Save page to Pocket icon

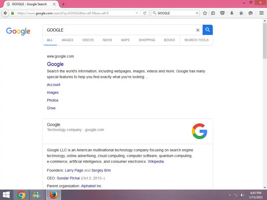222,13
